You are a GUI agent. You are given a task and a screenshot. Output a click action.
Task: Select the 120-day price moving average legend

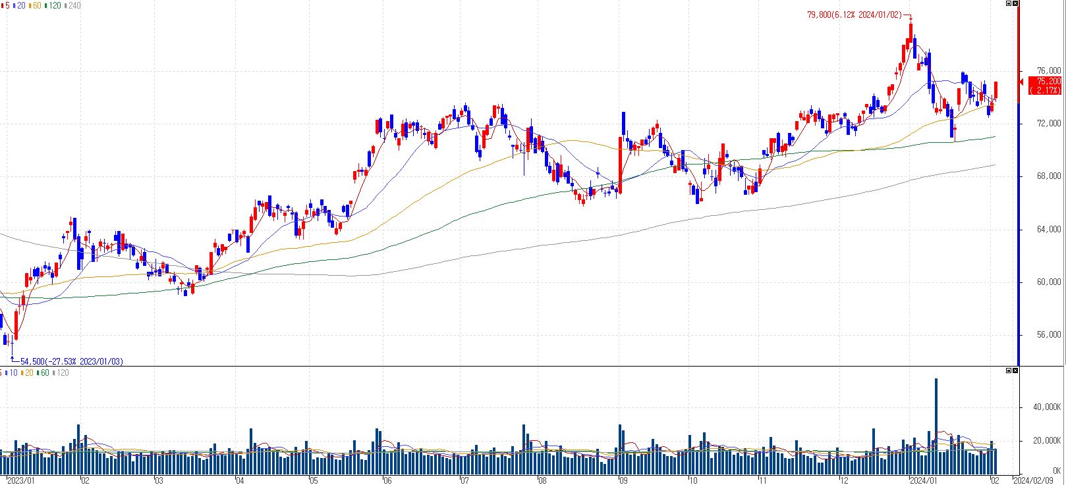click(x=53, y=5)
